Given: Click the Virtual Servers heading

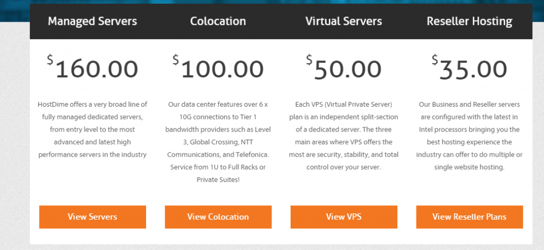Looking at the screenshot, I should coord(343,22).
